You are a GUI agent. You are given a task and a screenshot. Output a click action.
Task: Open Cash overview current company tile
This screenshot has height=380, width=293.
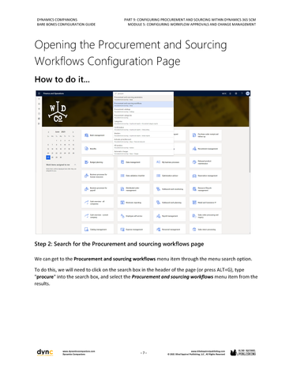[x=98, y=216]
